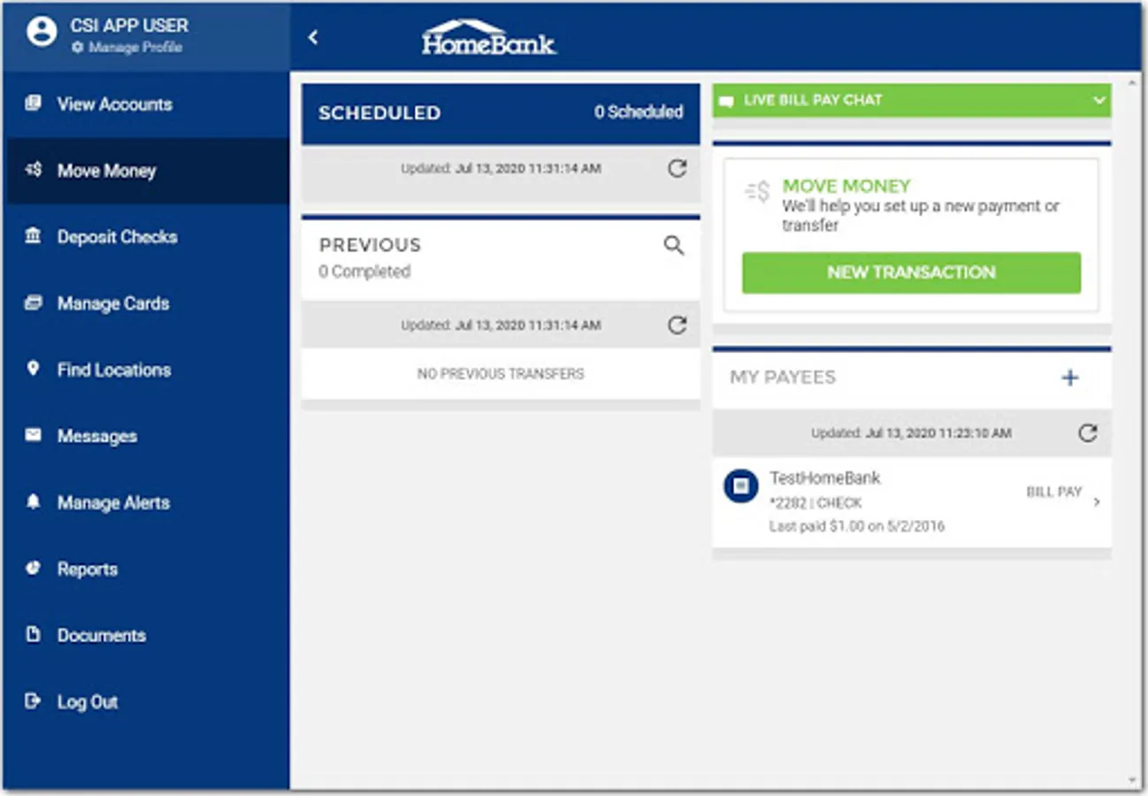
Task: Open Messages menu item
Action: tap(148, 436)
